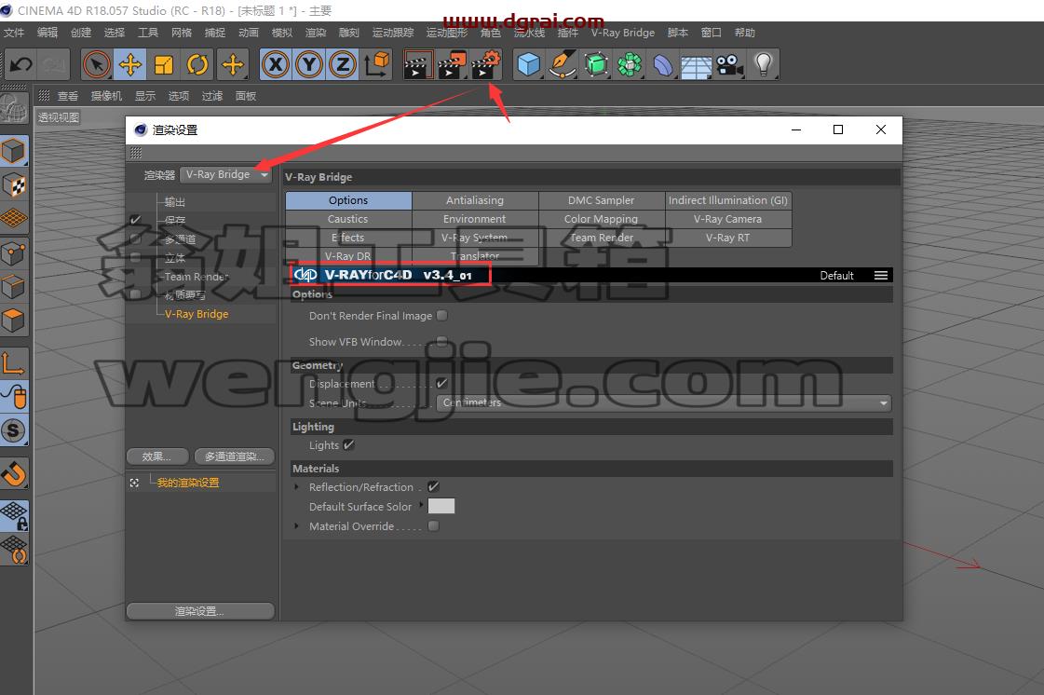Toggle the Y axis lock
Screen dimensions: 1044x695
tap(309, 64)
